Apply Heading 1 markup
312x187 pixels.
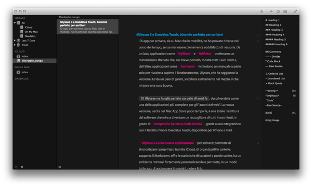pos(272,20)
